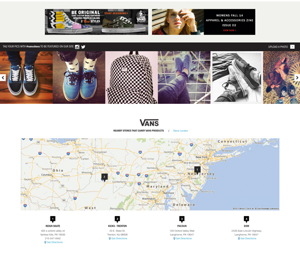Screen dimensions: 300x265
Task: Open the Twitter bird icon
Action: 83,47
